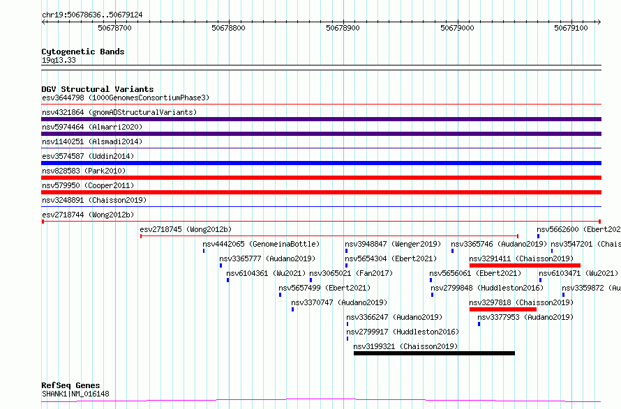Select nsv3366247 (Audano2019) variant label
The width and height of the screenshot is (621, 409).
coord(394,317)
